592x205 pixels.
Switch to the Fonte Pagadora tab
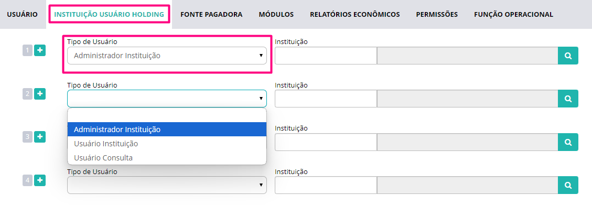[211, 14]
